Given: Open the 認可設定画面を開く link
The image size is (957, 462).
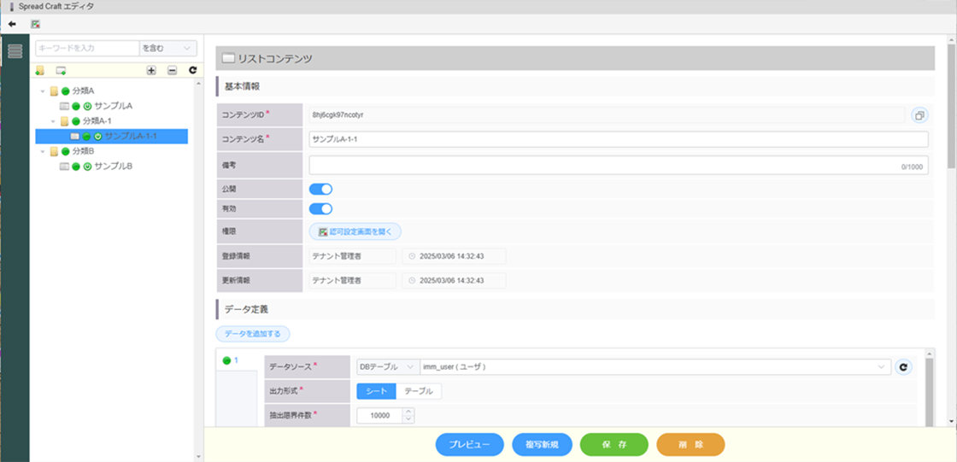Looking at the screenshot, I should (x=355, y=231).
